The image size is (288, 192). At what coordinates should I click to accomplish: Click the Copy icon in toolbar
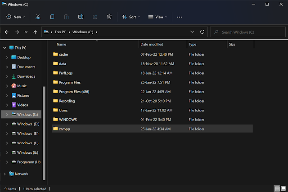(52, 17)
